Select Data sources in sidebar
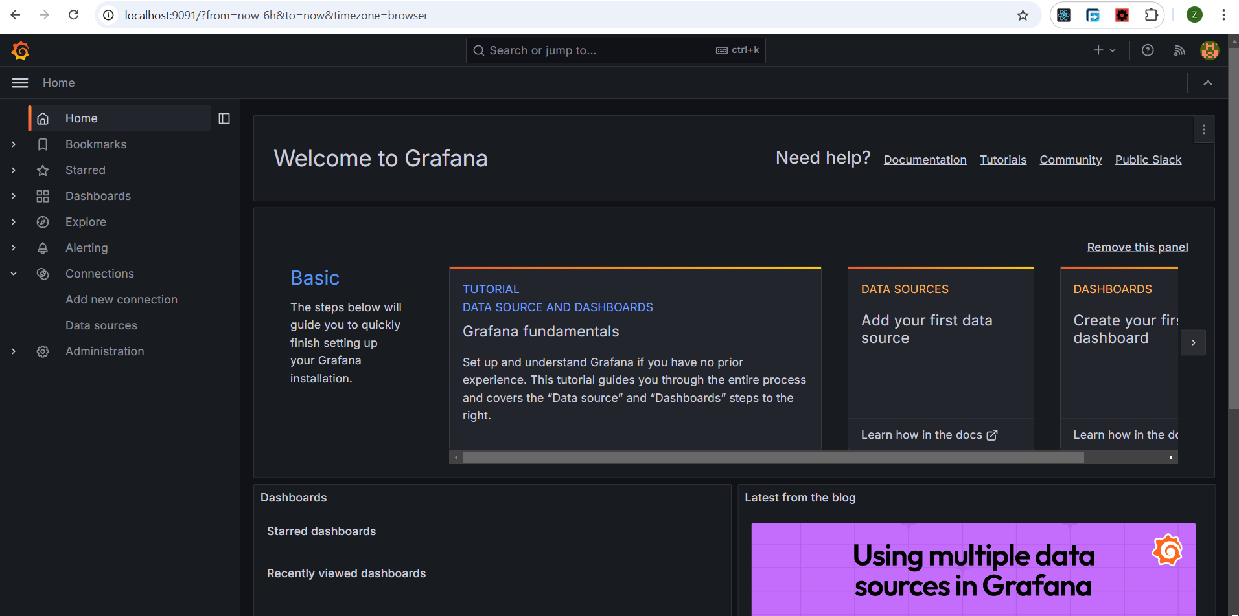 [101, 325]
